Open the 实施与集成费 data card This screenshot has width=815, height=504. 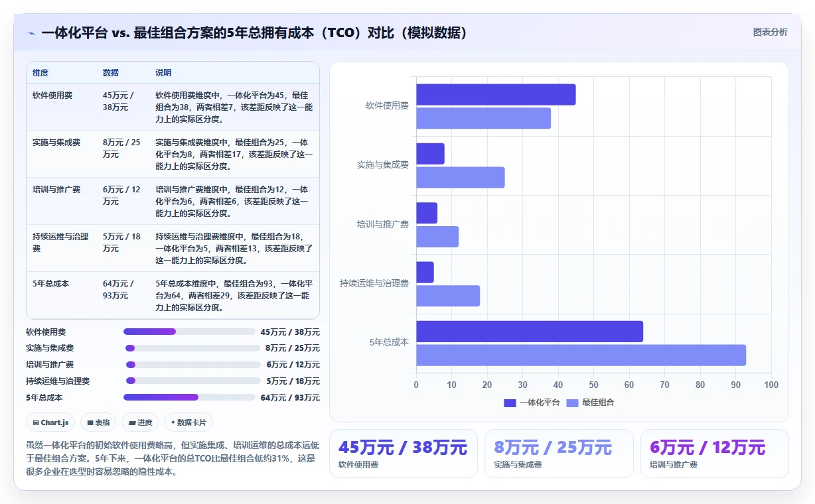(559, 454)
